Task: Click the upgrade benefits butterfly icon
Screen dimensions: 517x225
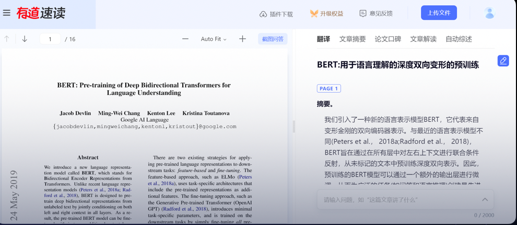Action: [x=313, y=14]
